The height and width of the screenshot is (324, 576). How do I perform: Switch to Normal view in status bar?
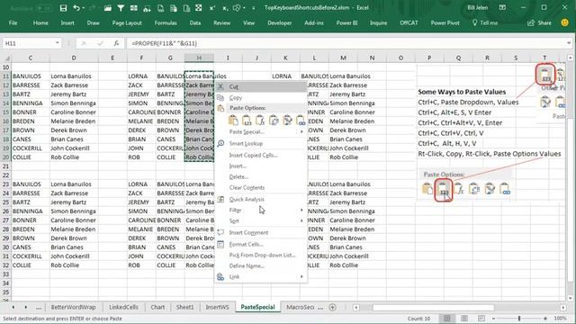pos(446,318)
